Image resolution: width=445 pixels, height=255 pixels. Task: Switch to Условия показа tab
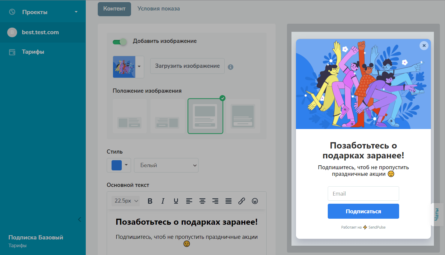tap(159, 9)
